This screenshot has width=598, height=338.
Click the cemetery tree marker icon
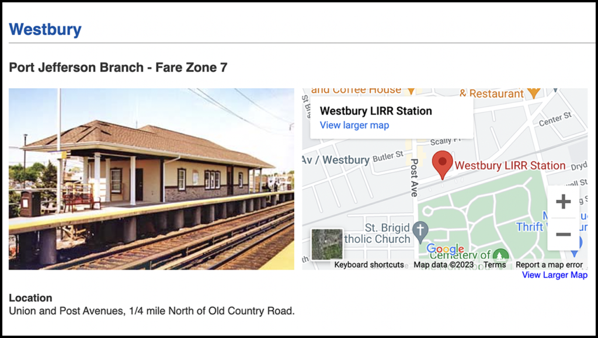click(500, 255)
